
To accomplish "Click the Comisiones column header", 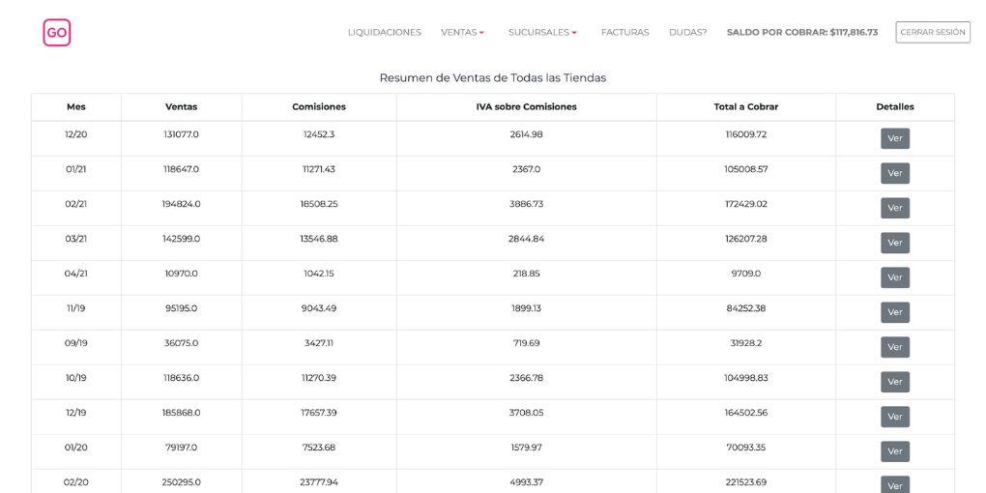I will 318,106.
